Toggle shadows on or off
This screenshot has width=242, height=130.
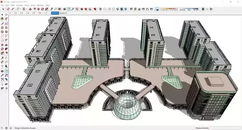click(157, 9)
